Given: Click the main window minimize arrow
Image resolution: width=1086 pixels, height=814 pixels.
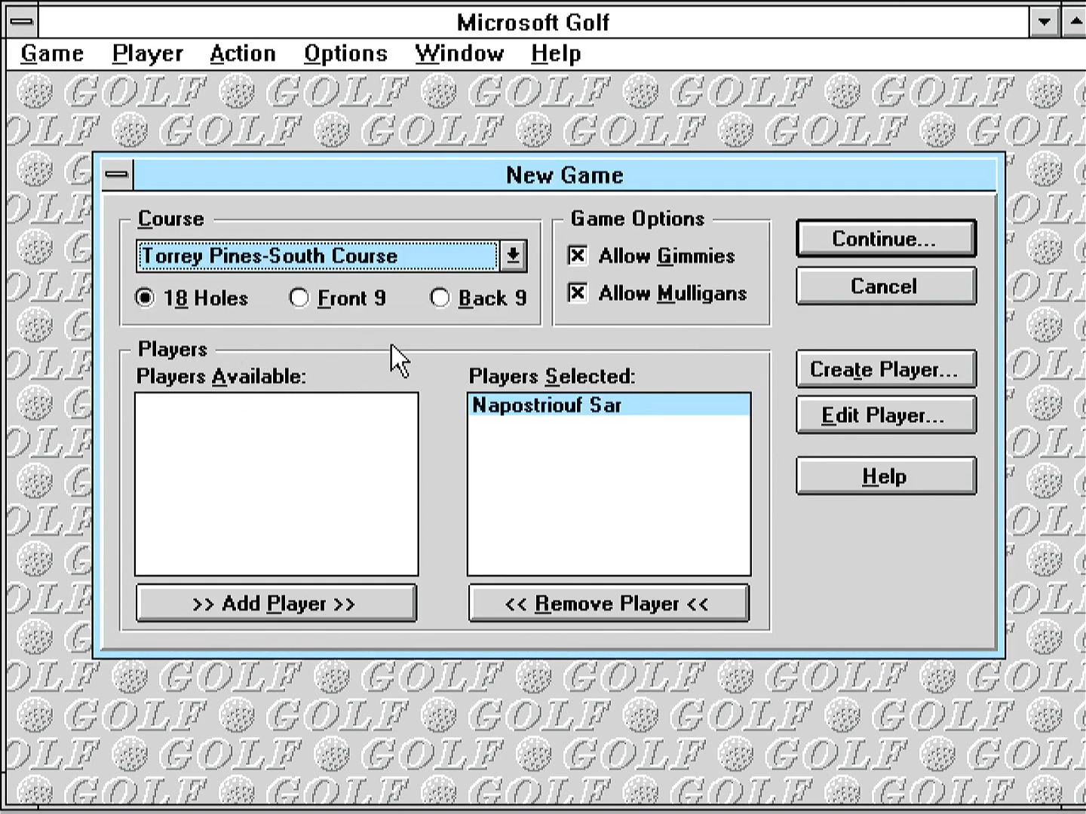Looking at the screenshot, I should point(1044,21).
